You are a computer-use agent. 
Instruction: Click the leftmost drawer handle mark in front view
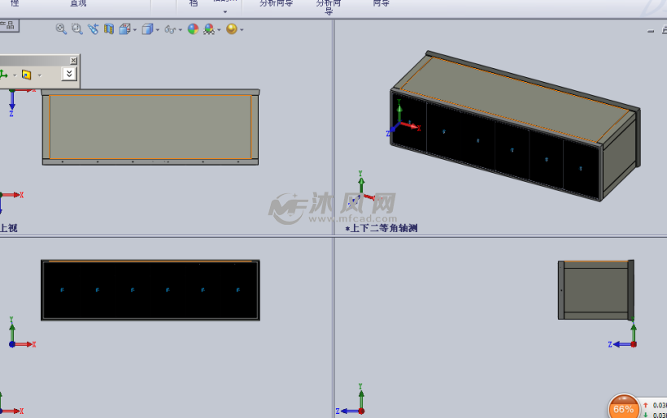click(62, 290)
